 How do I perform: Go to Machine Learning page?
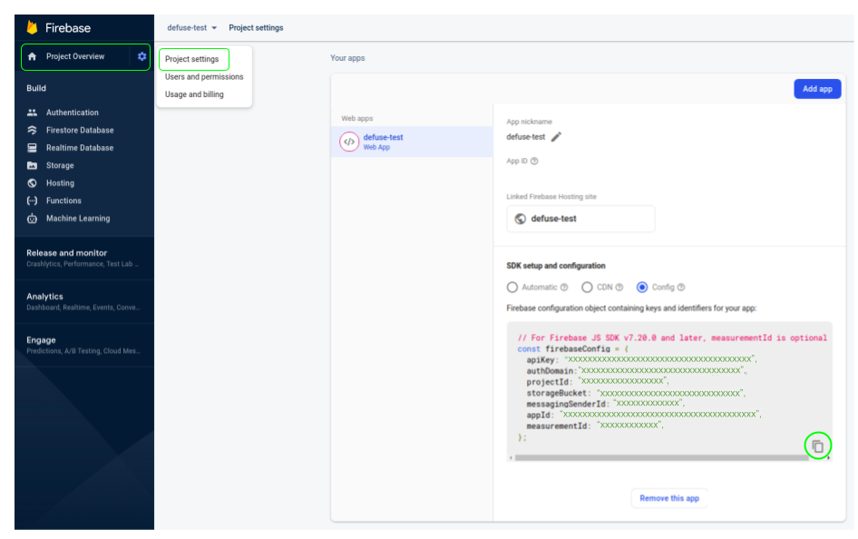(78, 219)
